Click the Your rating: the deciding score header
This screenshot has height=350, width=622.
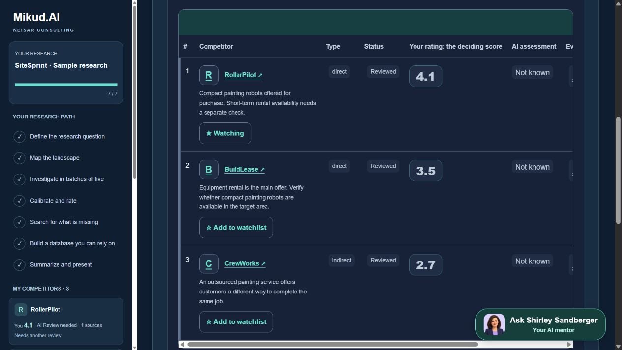tap(456, 46)
